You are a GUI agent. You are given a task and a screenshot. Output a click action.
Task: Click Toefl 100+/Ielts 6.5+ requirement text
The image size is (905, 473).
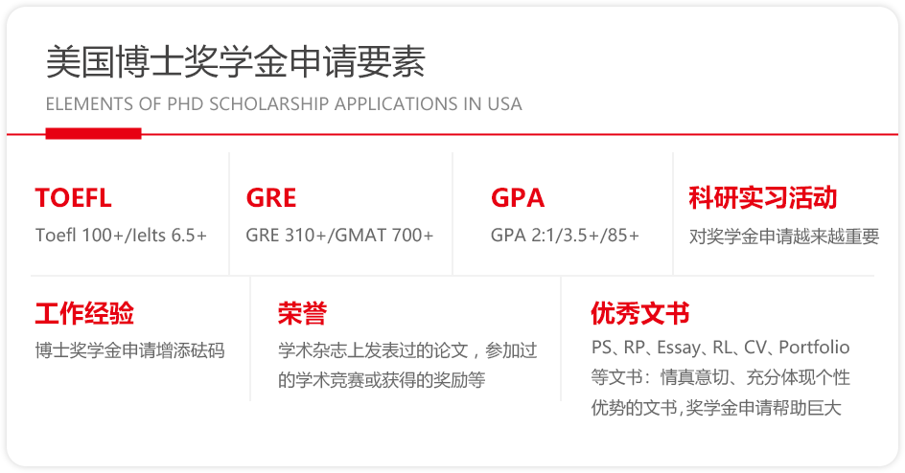pos(121,235)
